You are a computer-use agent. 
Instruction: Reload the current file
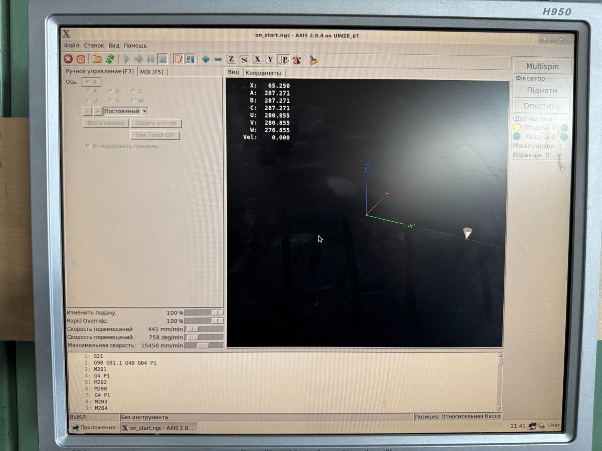click(110, 59)
